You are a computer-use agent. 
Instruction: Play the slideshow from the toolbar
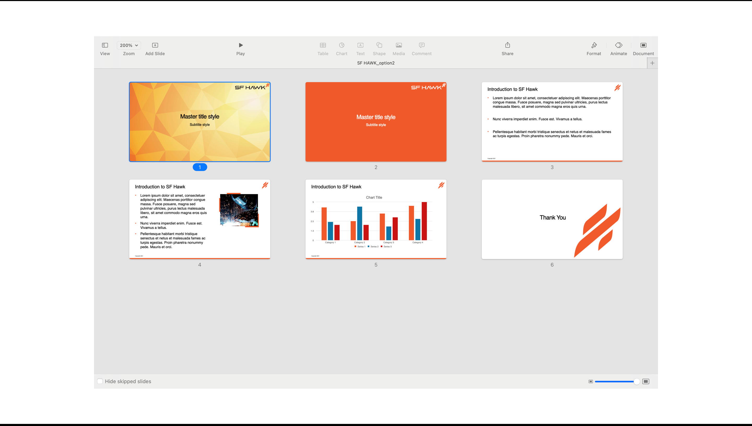[x=240, y=45]
